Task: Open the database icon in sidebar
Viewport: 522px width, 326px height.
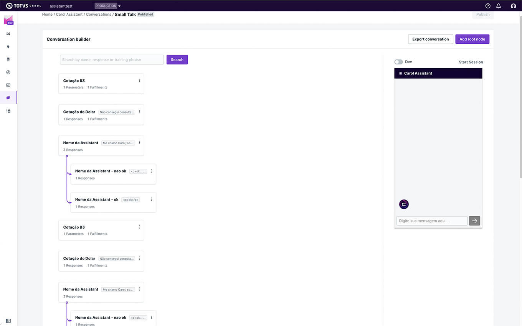Action: (8, 59)
